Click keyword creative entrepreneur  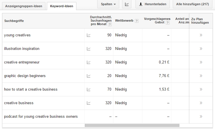tap(22, 62)
